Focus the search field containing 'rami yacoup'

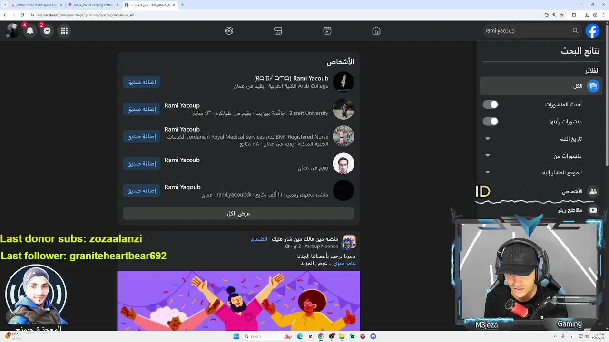[532, 31]
